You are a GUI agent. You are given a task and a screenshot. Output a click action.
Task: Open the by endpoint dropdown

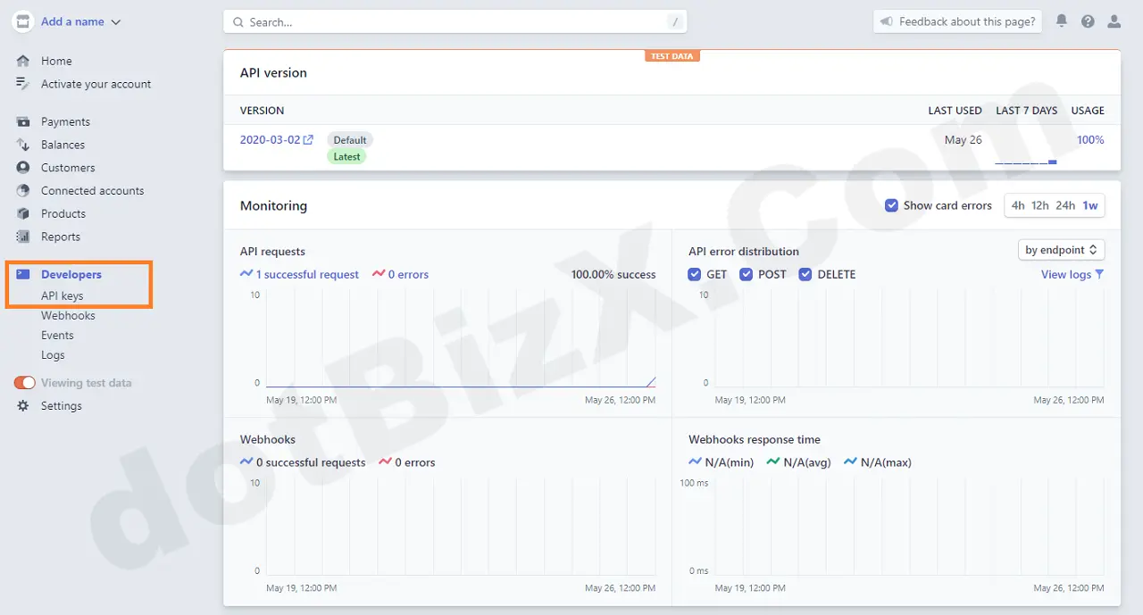(x=1061, y=251)
